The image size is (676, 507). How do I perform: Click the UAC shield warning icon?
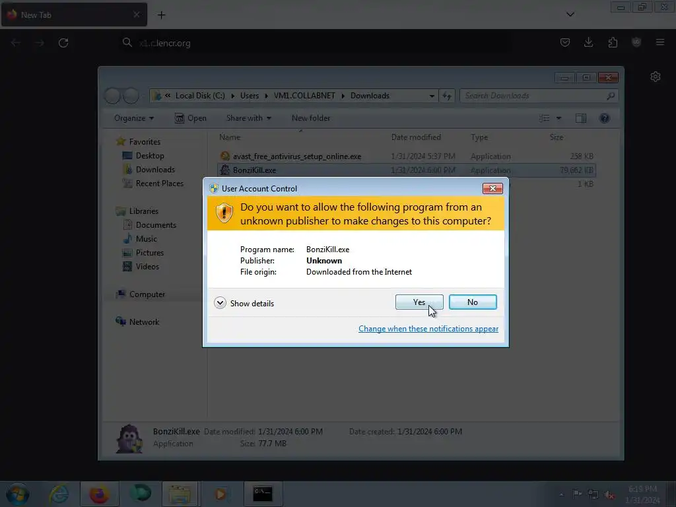point(224,213)
